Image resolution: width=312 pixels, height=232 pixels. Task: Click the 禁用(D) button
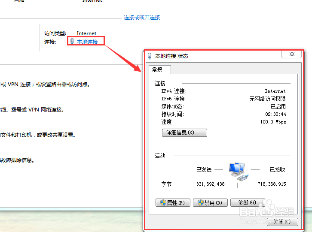[210, 202]
